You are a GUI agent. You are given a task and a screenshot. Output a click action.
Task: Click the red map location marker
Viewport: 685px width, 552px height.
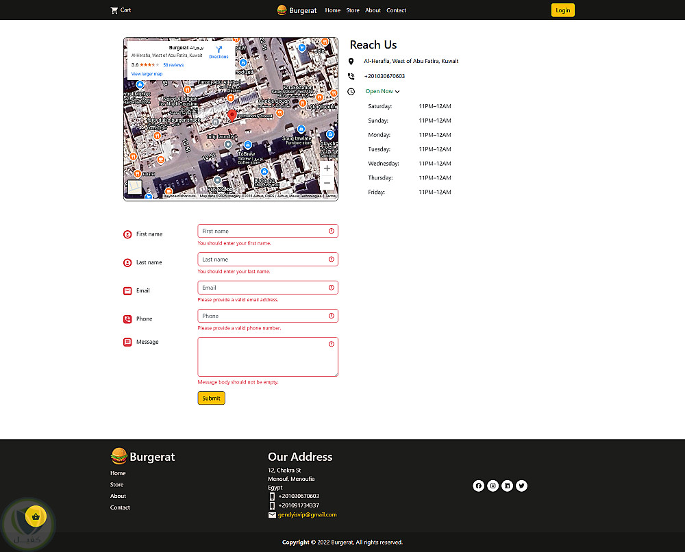click(x=232, y=115)
